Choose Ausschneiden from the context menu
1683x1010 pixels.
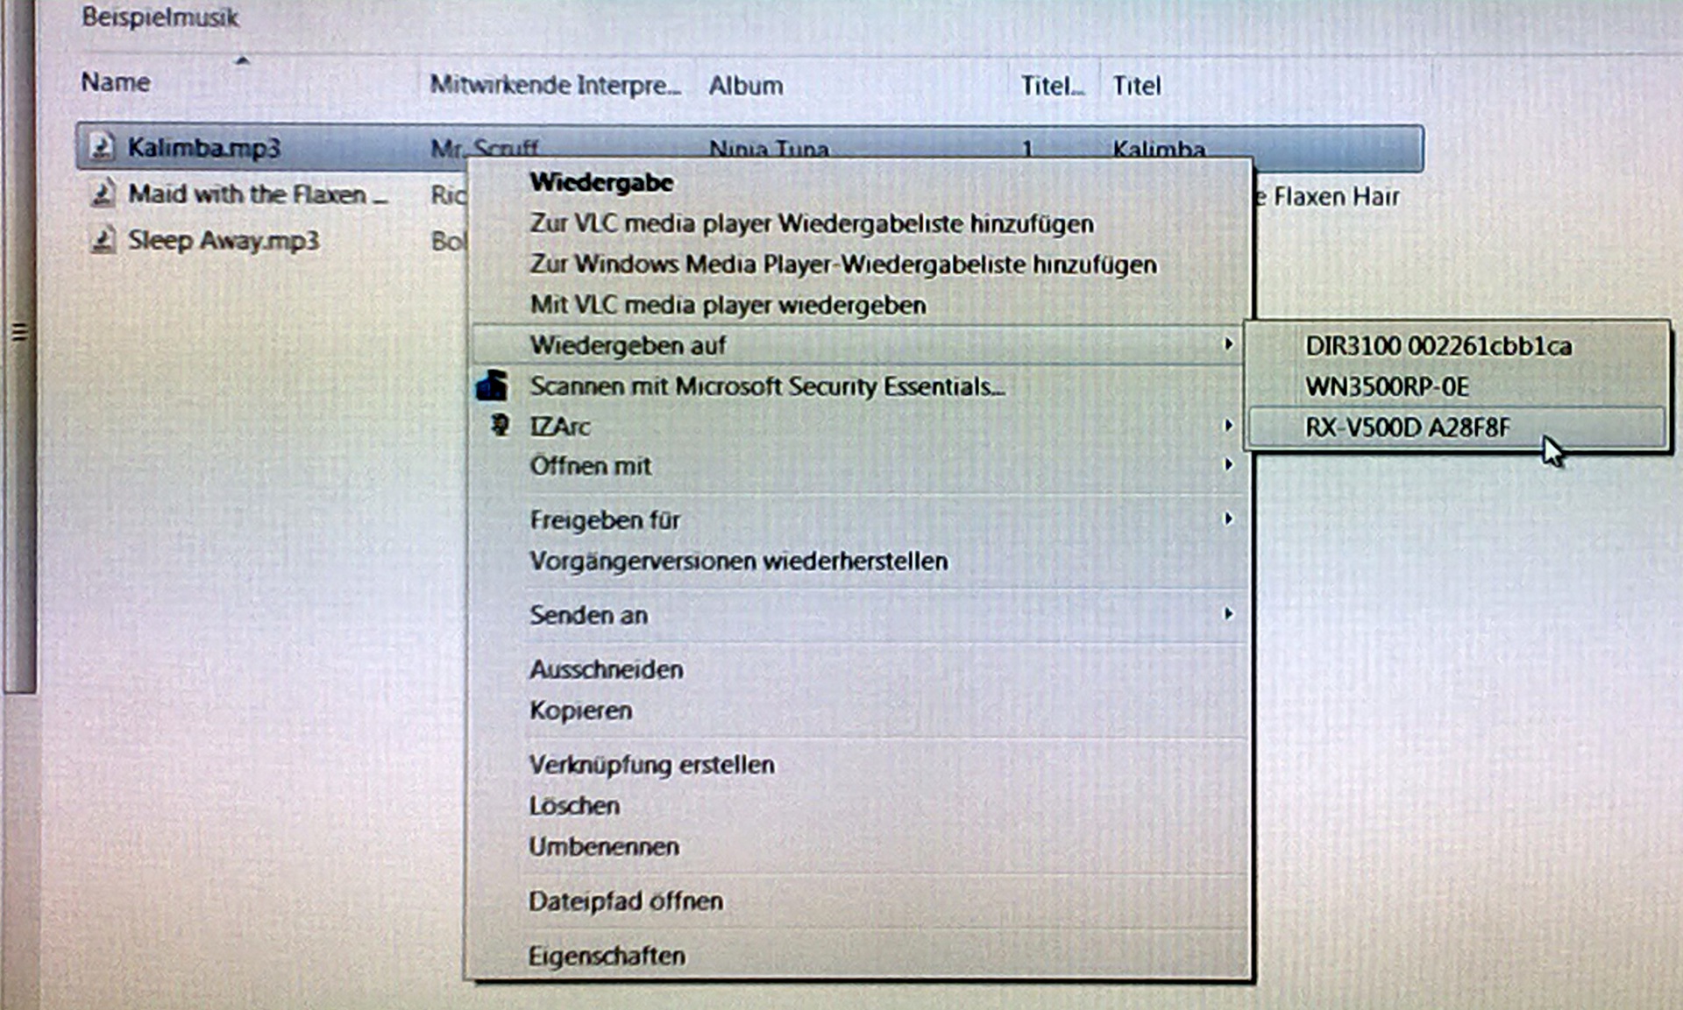(x=606, y=669)
